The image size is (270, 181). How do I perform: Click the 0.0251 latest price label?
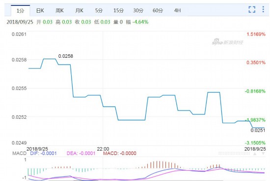click(x=258, y=131)
